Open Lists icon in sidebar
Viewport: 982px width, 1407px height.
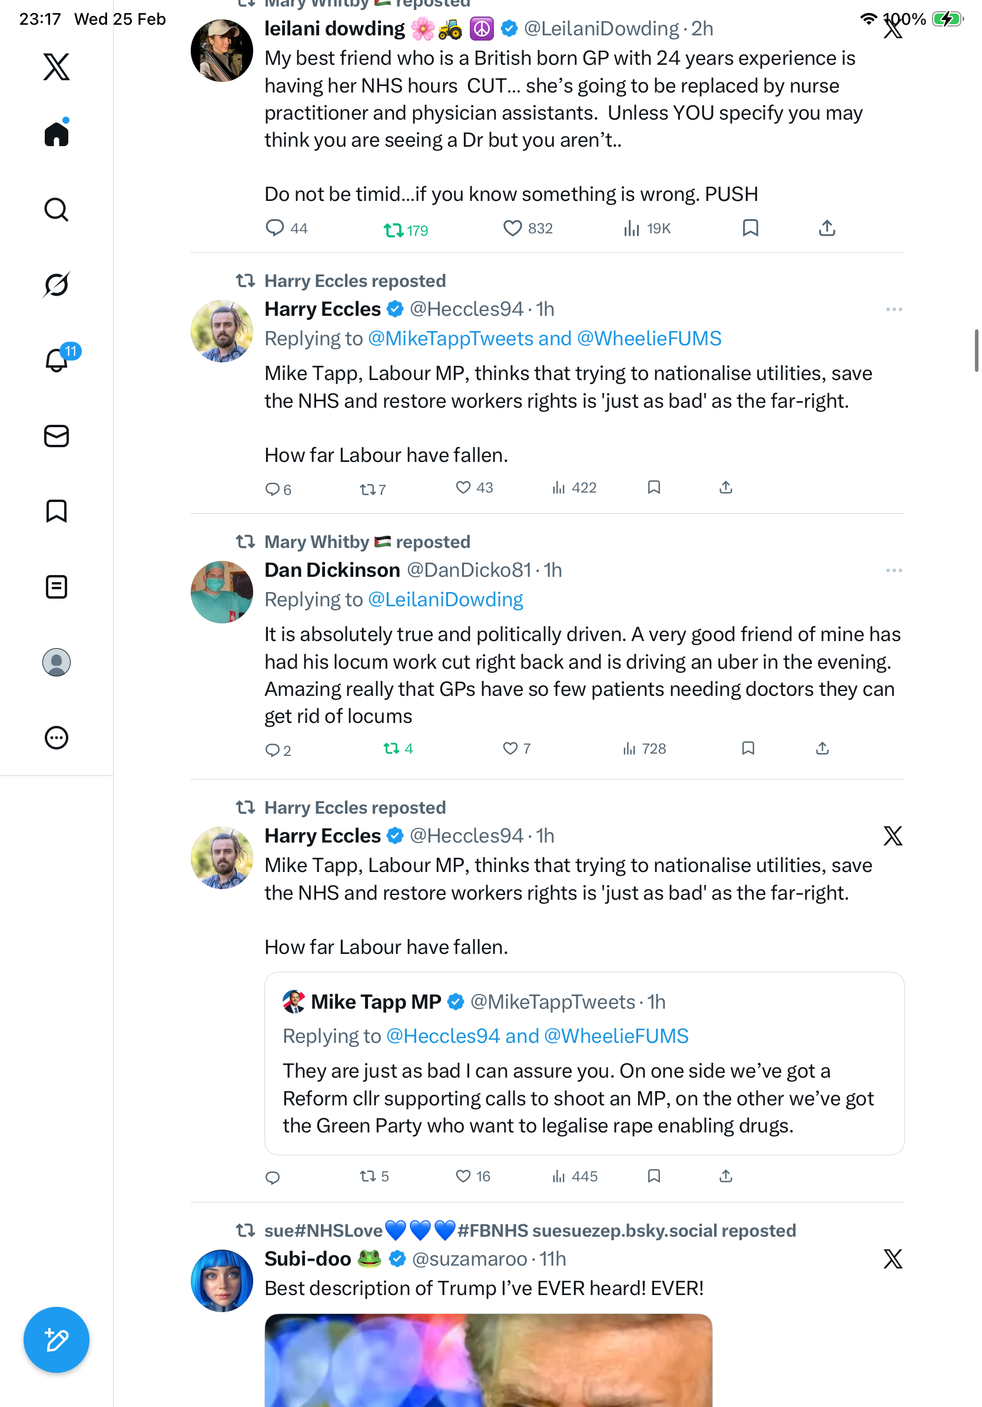(x=57, y=586)
